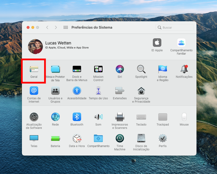
Task: Click 'ID Apple, iCloud, Mídia e App Store'
Action: (x=67, y=47)
